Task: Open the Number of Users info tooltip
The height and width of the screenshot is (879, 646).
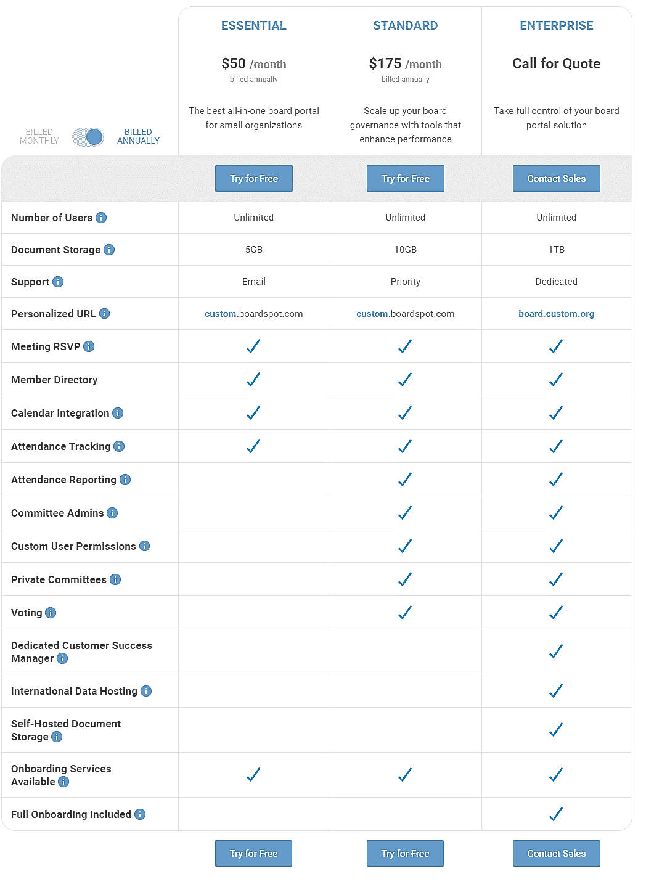Action: click(x=102, y=218)
